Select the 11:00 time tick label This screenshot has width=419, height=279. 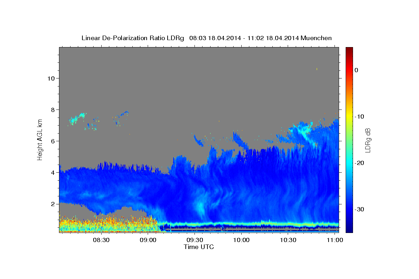(335, 240)
